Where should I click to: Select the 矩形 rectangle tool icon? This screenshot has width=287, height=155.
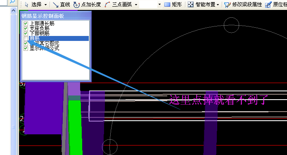[167, 5]
